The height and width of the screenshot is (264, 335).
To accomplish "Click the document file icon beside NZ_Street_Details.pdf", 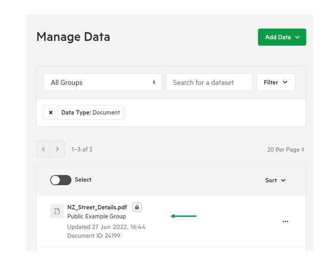I will [x=57, y=211].
